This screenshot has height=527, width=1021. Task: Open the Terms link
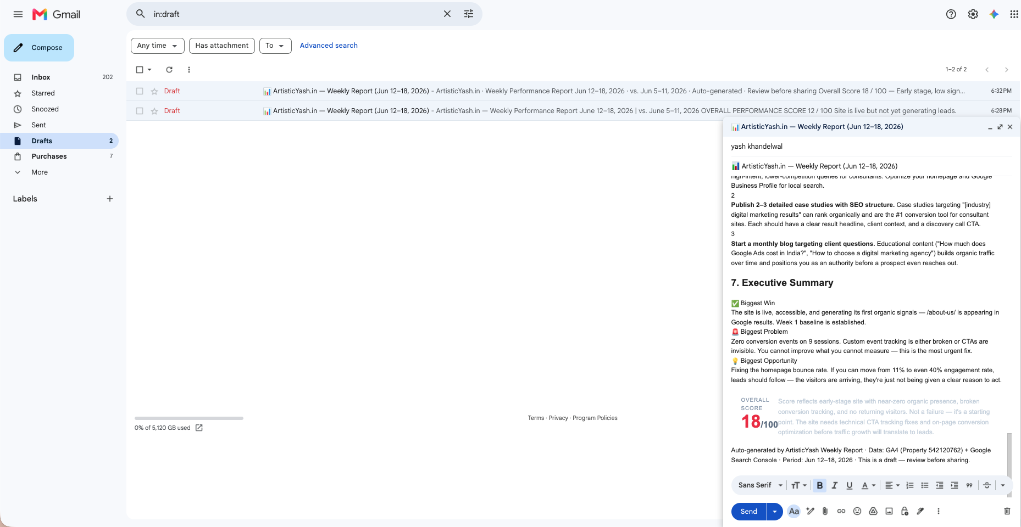[536, 418]
